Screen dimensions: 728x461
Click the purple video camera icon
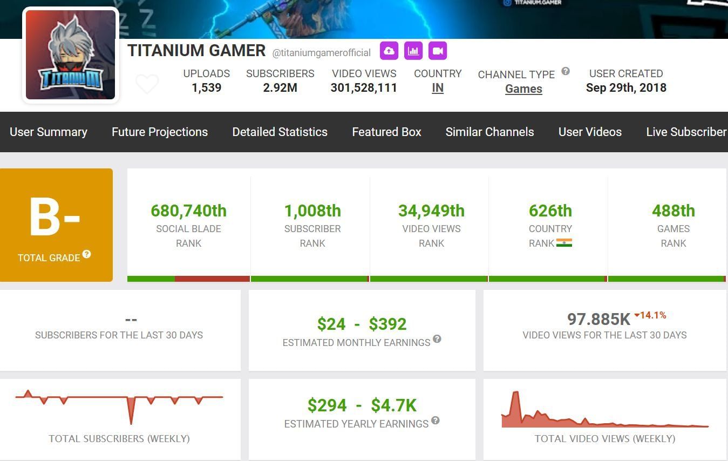438,51
